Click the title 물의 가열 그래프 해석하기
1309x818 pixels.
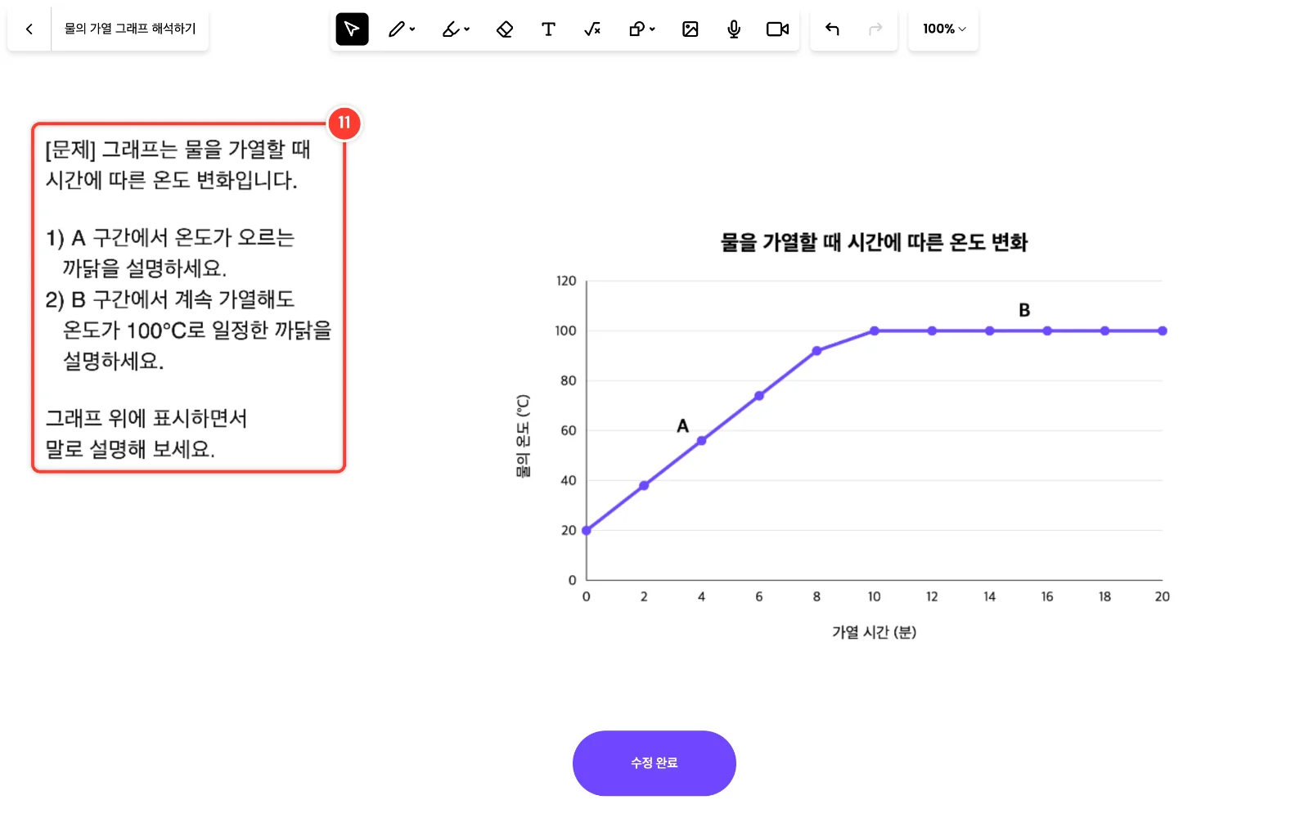(x=130, y=29)
